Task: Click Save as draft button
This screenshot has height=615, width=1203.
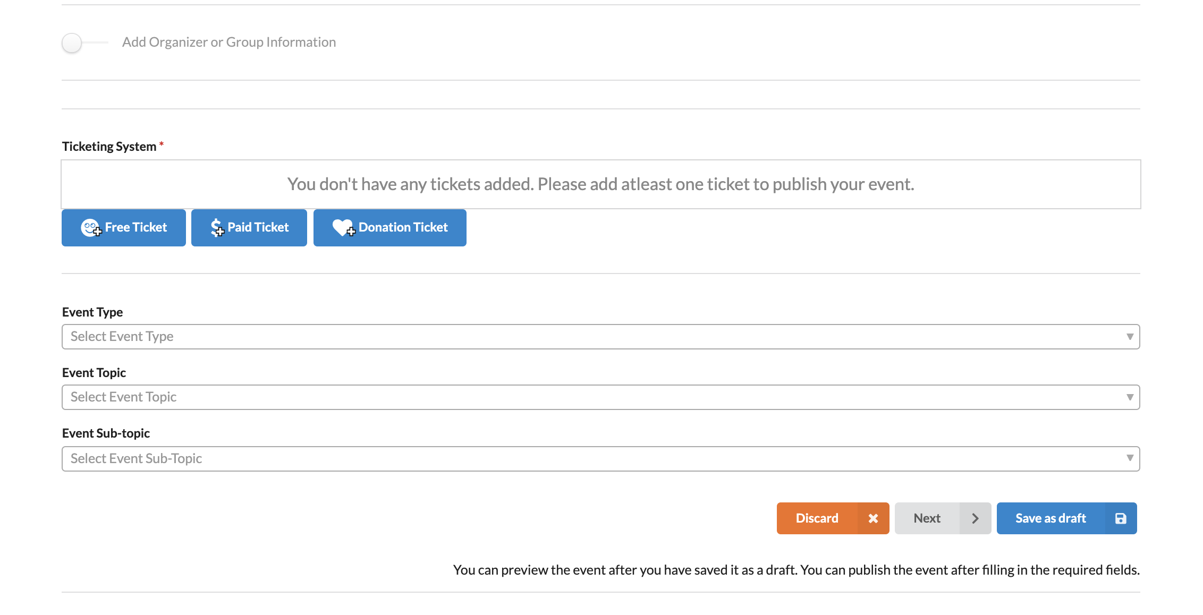Action: (x=1066, y=518)
